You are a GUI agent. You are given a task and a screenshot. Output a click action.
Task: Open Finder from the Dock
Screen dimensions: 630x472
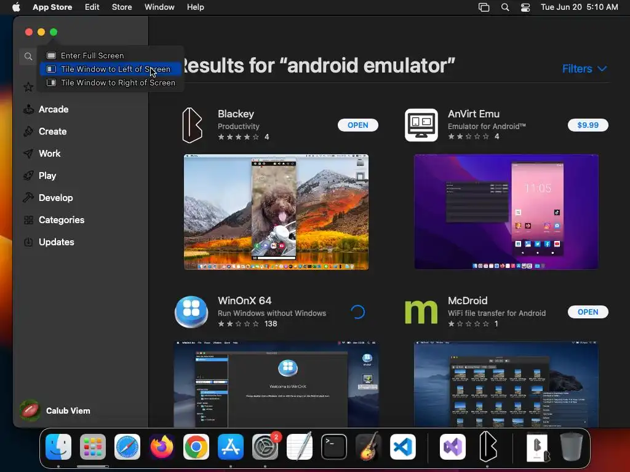coord(58,447)
